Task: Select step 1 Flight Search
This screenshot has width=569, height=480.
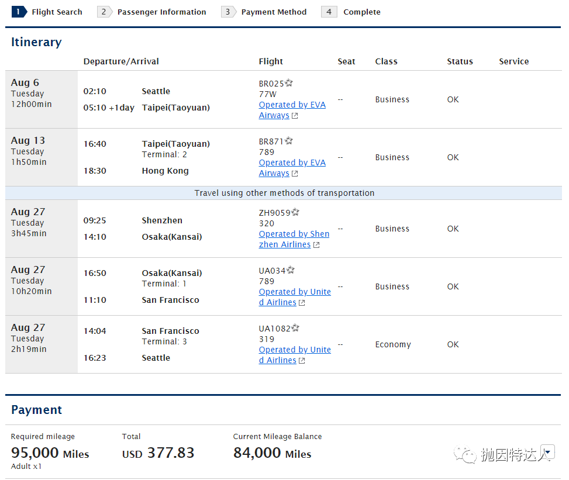Action: pyautogui.click(x=47, y=12)
